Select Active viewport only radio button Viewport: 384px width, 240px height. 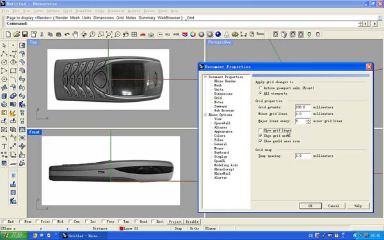tap(260, 88)
